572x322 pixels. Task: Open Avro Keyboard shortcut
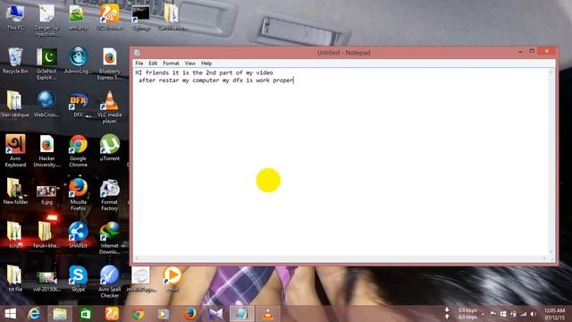(x=15, y=150)
